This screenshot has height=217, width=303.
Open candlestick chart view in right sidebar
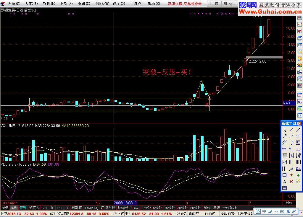pos(299,31)
